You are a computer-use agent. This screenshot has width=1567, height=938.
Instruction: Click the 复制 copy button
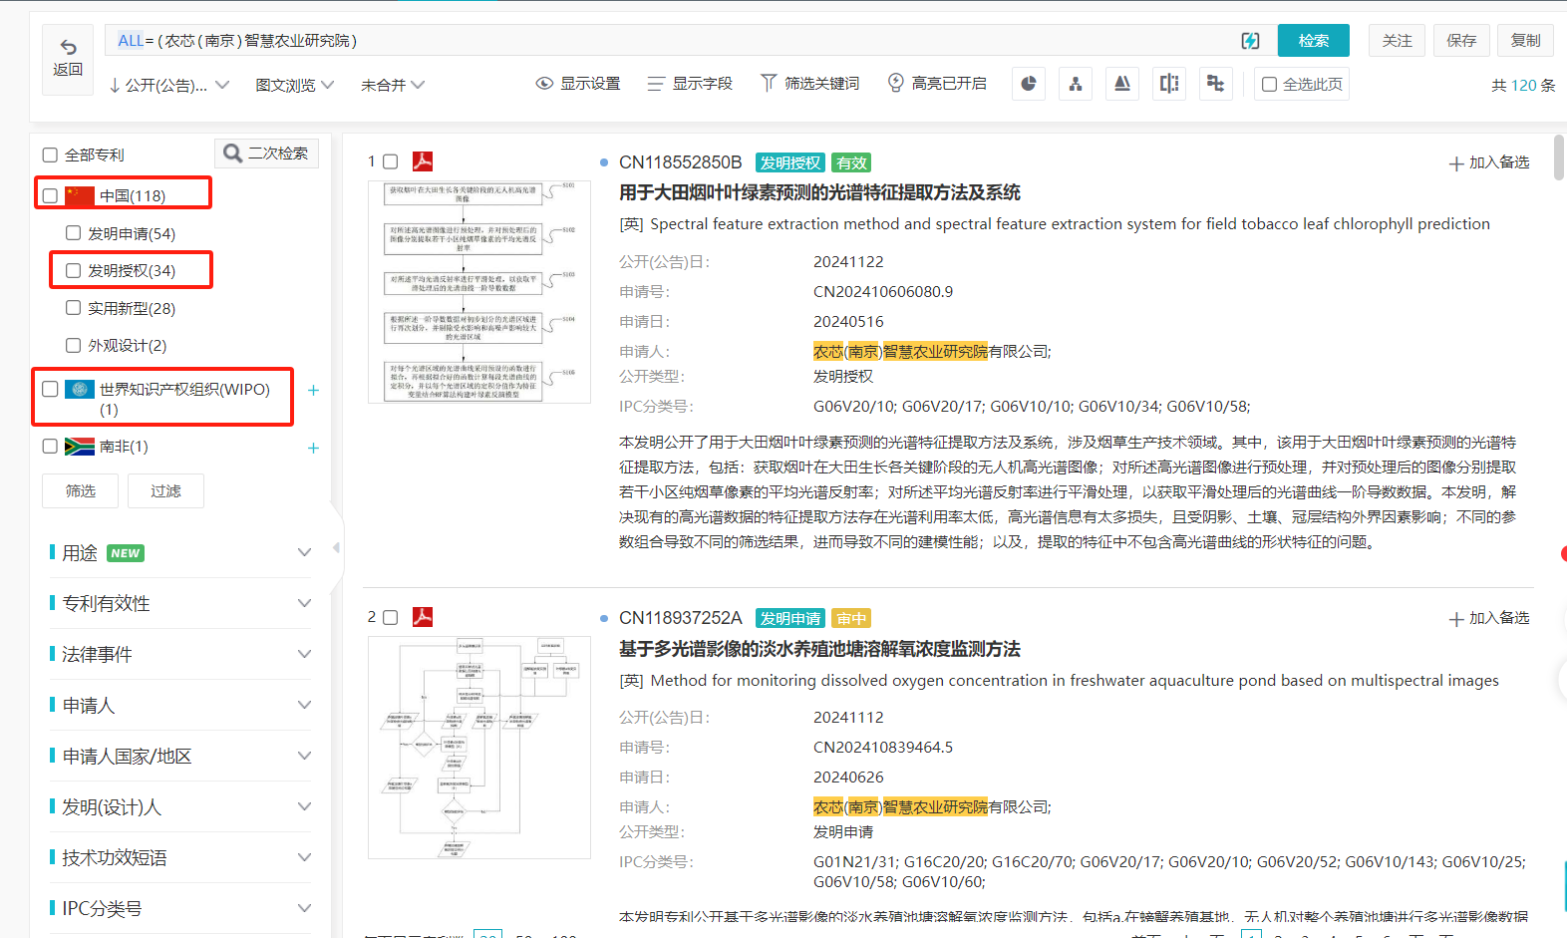click(1525, 40)
